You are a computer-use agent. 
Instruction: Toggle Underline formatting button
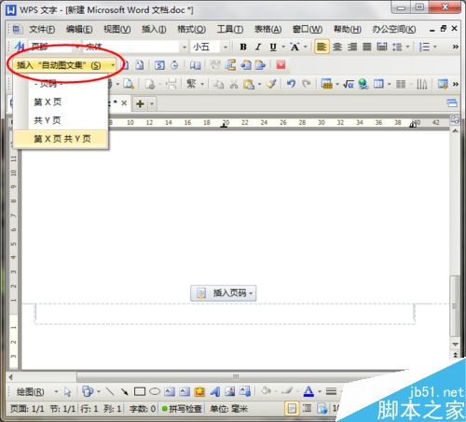[x=273, y=47]
